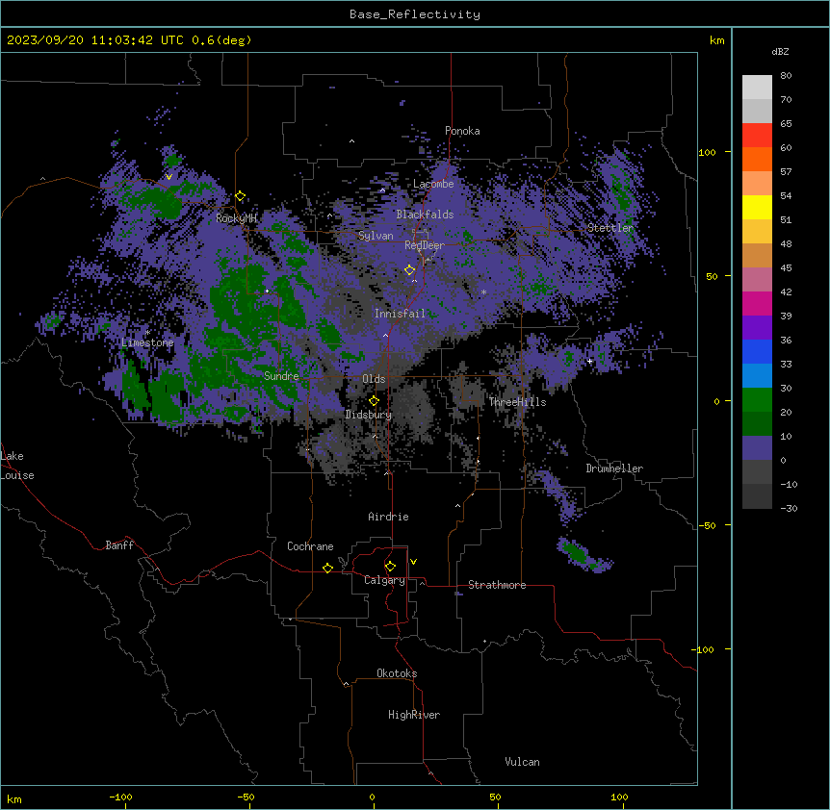Select the Innisfail label
Screen dimensions: 830x810
coord(400,314)
